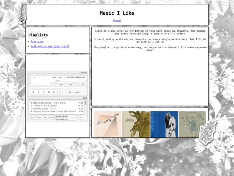Toggle the EQ window button

point(78,84)
